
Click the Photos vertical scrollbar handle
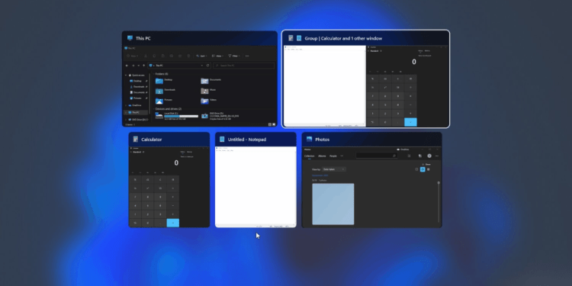tap(439, 182)
